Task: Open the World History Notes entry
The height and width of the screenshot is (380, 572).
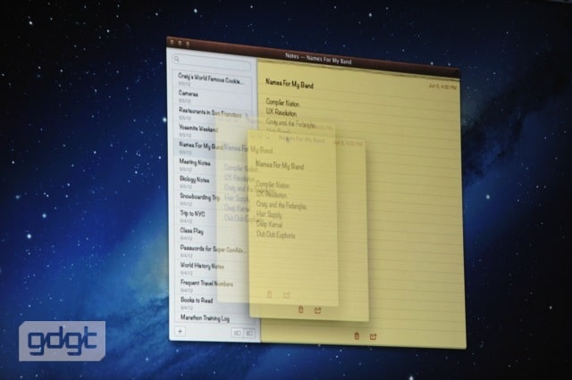Action: (202, 265)
